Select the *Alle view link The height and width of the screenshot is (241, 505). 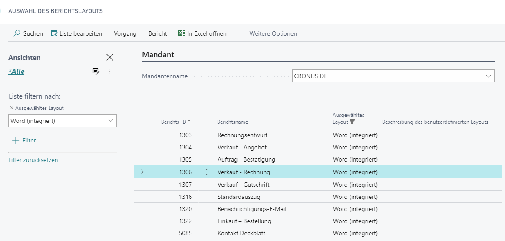pyautogui.click(x=17, y=72)
